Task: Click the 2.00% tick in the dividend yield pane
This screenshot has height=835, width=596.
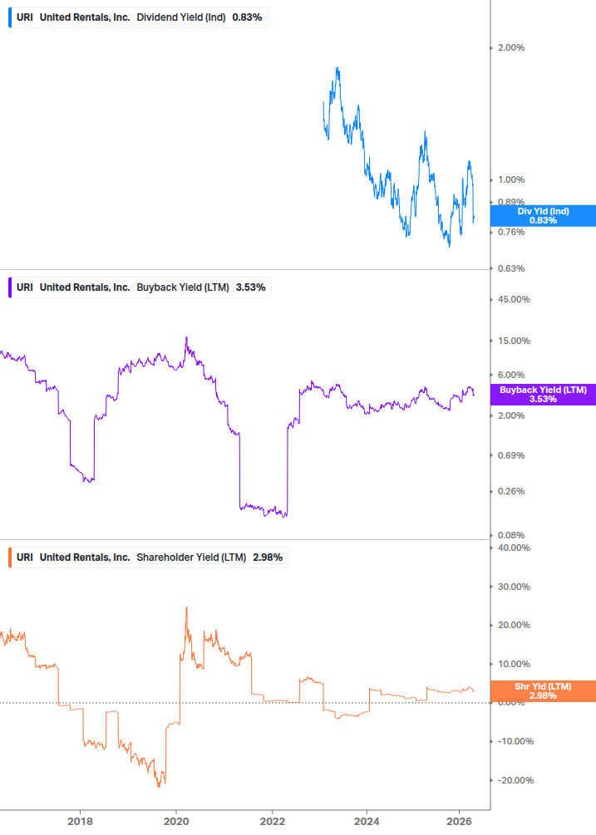Action: [x=511, y=48]
